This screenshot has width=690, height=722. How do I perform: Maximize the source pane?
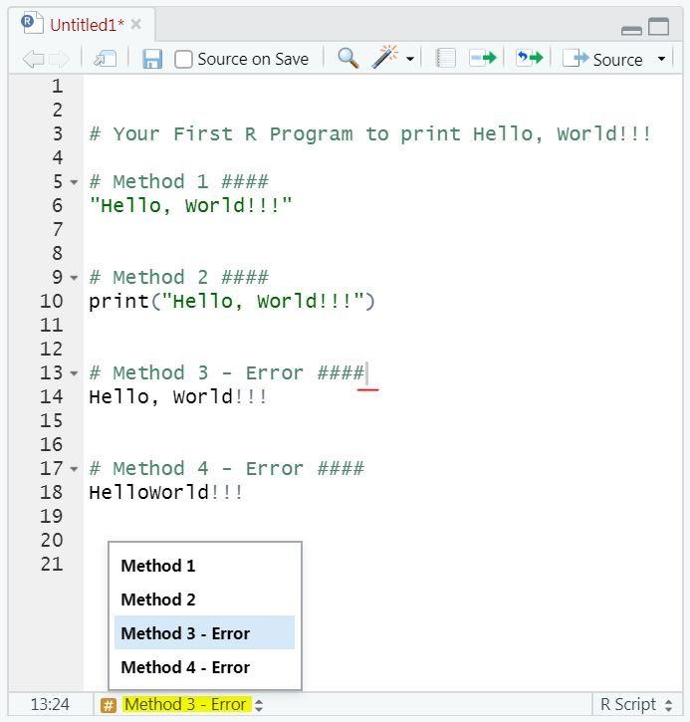tap(659, 26)
